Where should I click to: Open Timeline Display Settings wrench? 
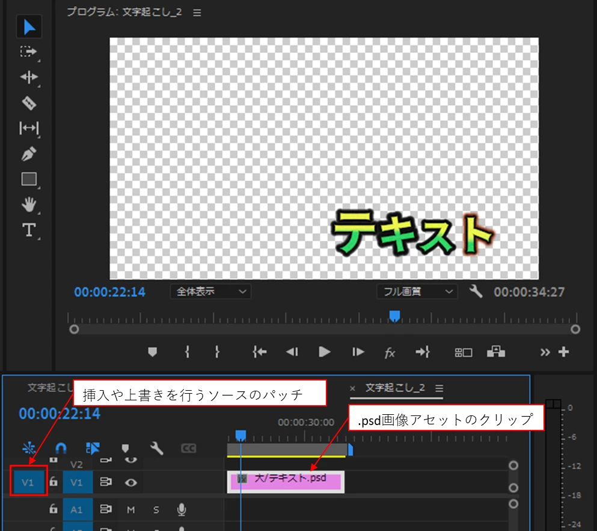point(156,449)
